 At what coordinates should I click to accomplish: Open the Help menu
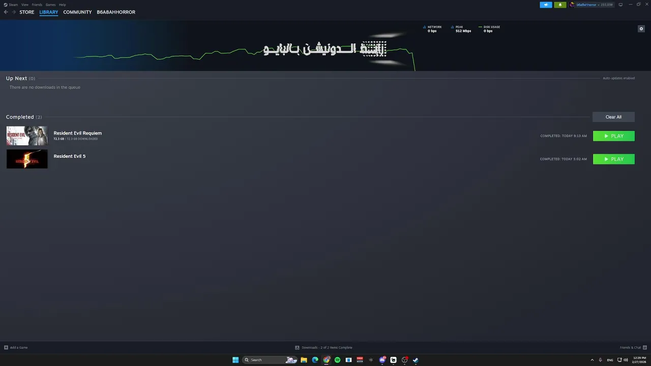(x=62, y=5)
